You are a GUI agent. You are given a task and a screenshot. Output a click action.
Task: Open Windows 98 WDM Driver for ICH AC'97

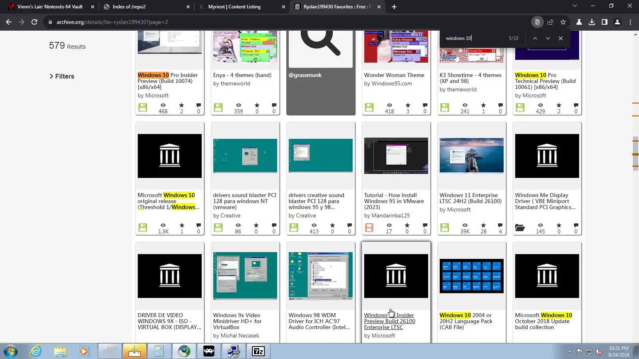click(x=319, y=321)
